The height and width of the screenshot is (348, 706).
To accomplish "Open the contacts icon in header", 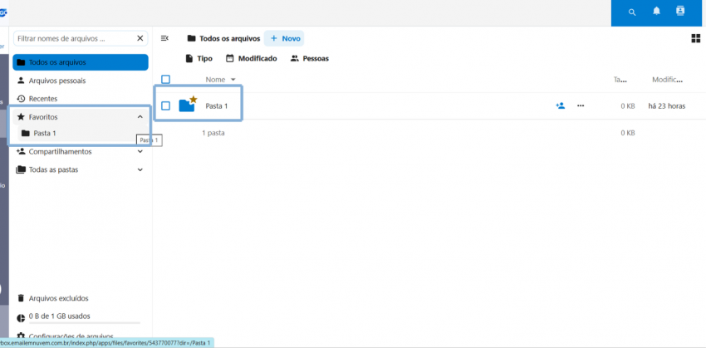I will tap(680, 12).
